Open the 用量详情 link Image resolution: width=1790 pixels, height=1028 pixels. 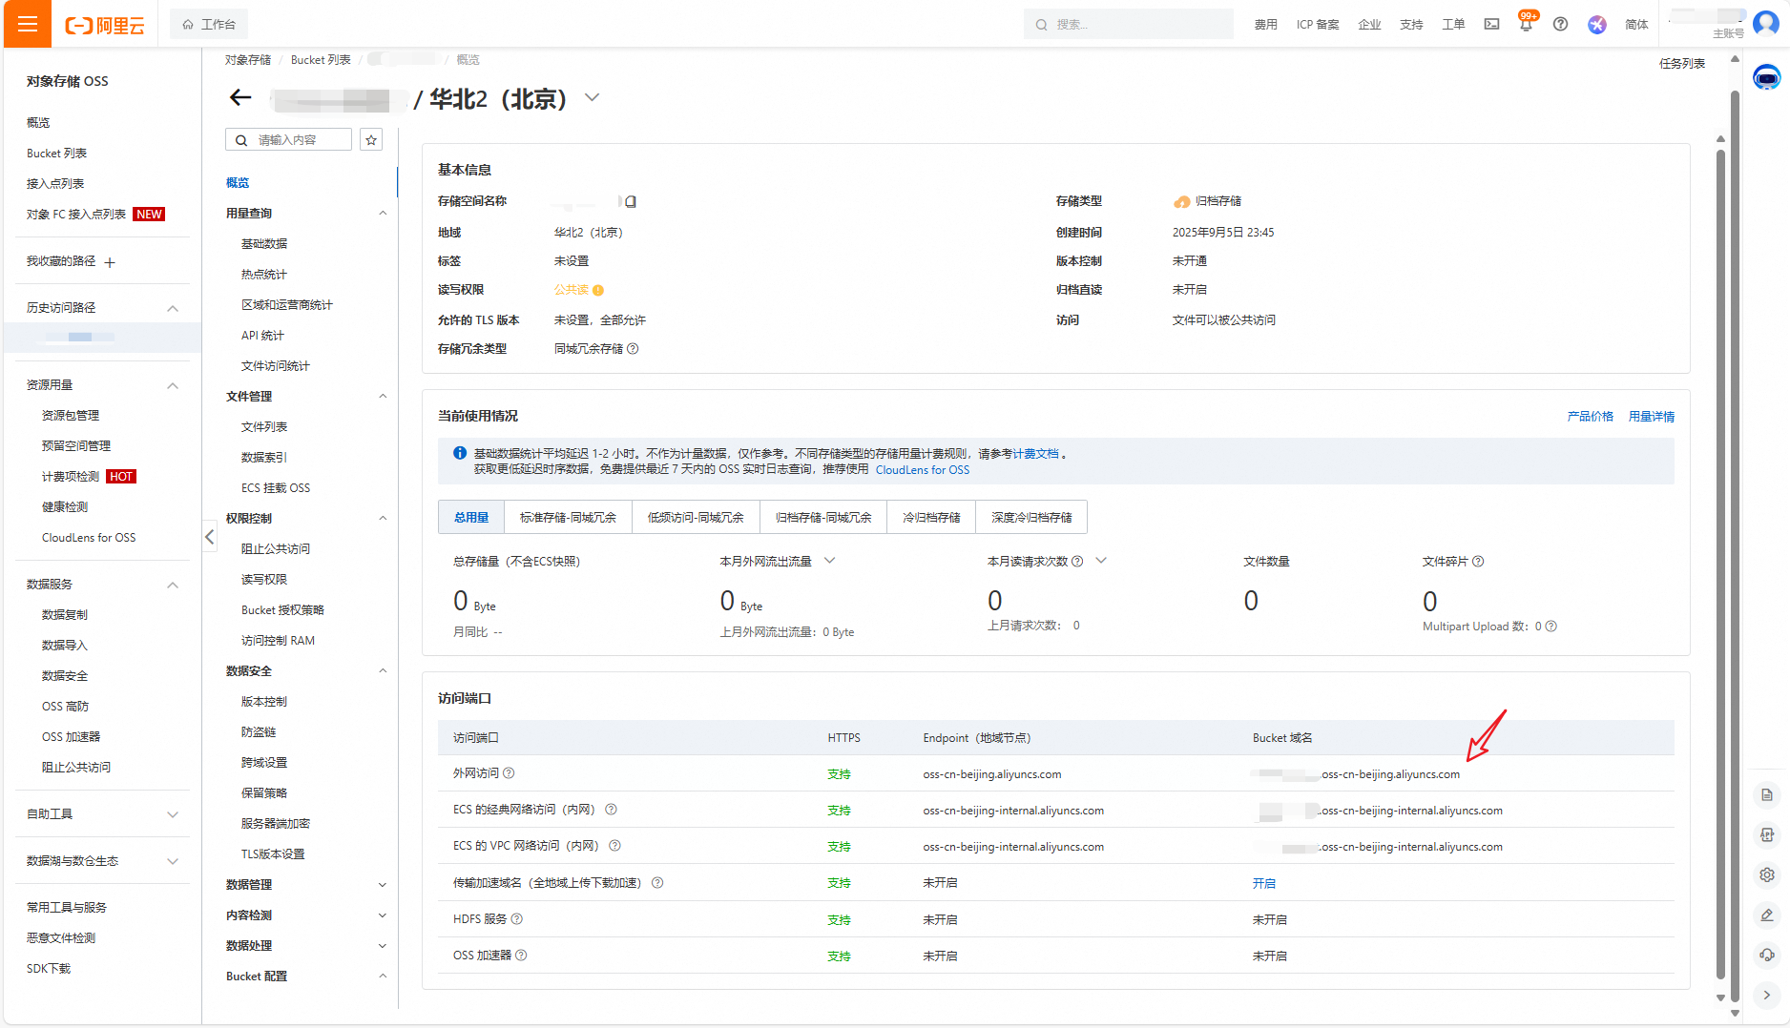point(1651,417)
